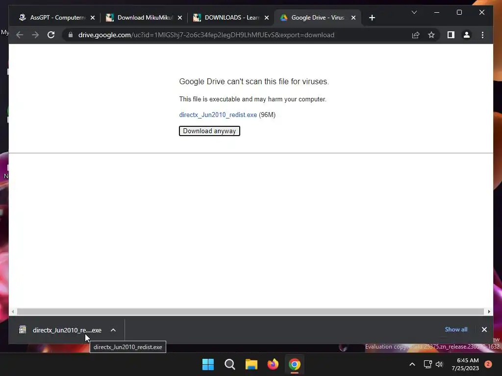
Task: Open the tab search dropdown
Action: pyautogui.click(x=414, y=12)
